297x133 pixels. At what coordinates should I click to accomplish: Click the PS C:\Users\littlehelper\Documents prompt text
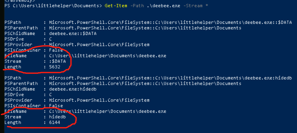tap(53, 6)
